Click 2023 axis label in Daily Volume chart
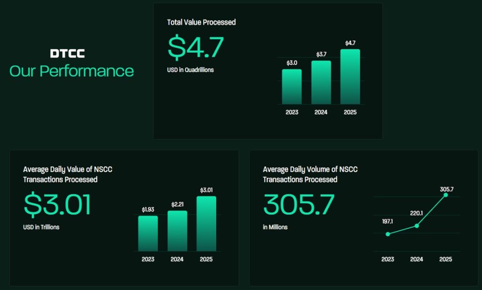 (388, 259)
